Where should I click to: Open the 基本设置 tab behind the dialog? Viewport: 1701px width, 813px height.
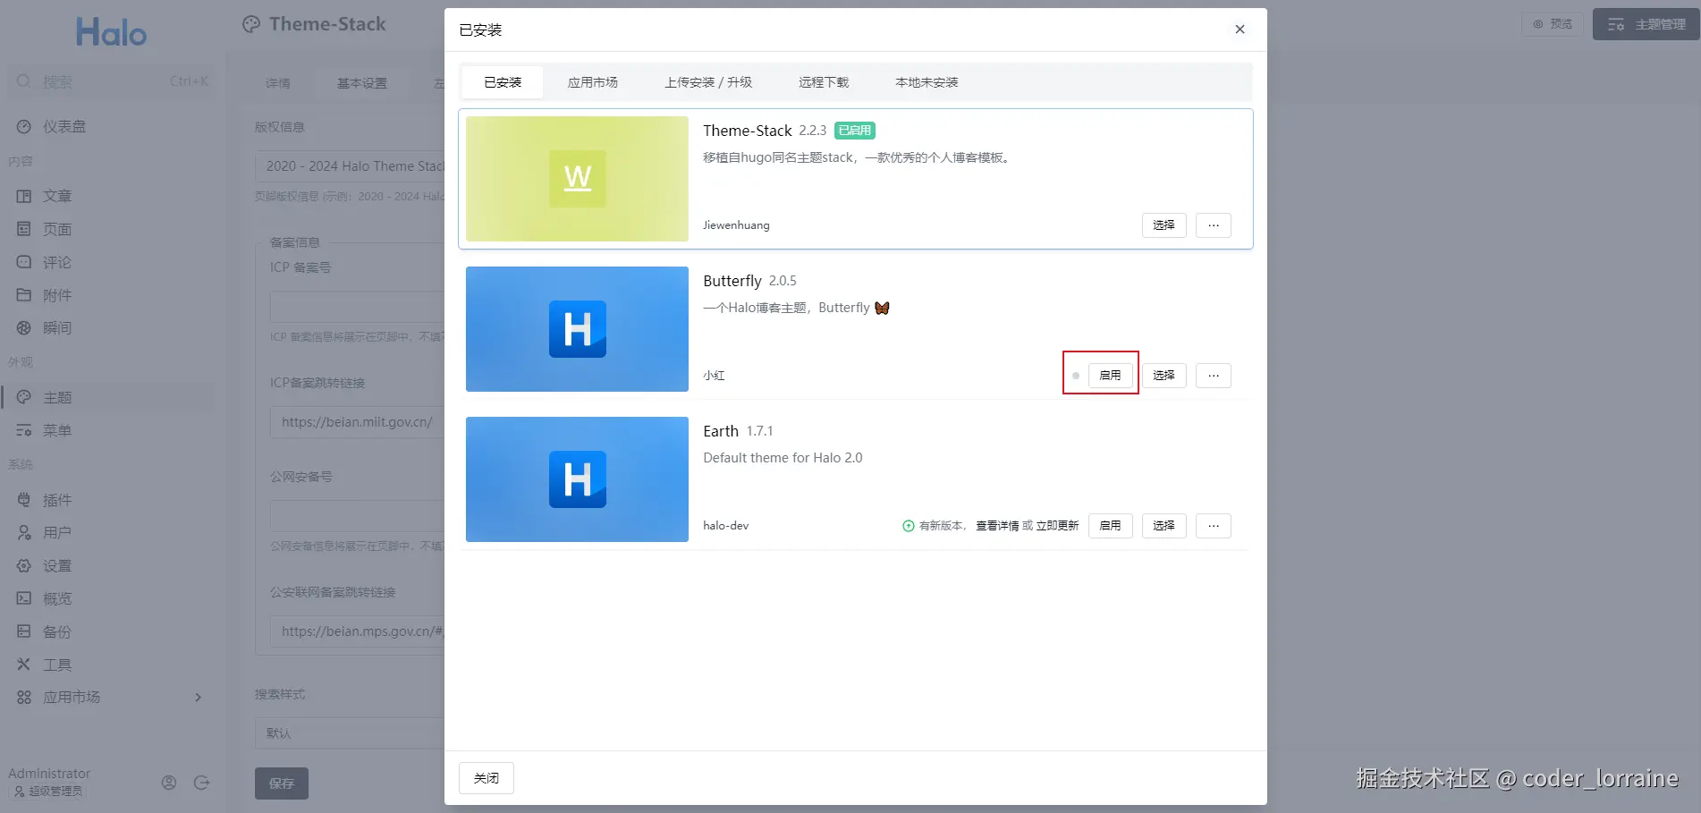(x=362, y=83)
